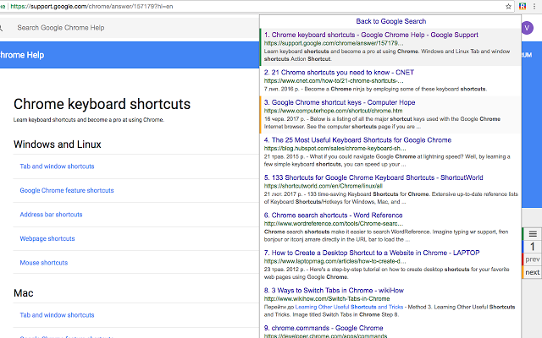Click the wordreference.com URL under result 6
The image size is (542, 338).
coord(334,224)
